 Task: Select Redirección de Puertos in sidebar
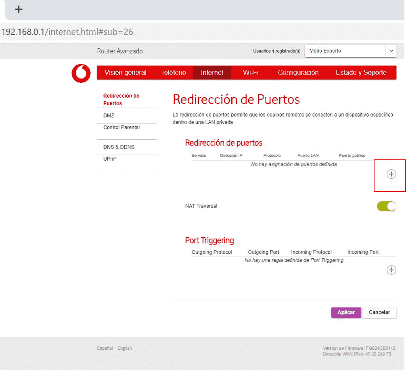pyautogui.click(x=121, y=99)
